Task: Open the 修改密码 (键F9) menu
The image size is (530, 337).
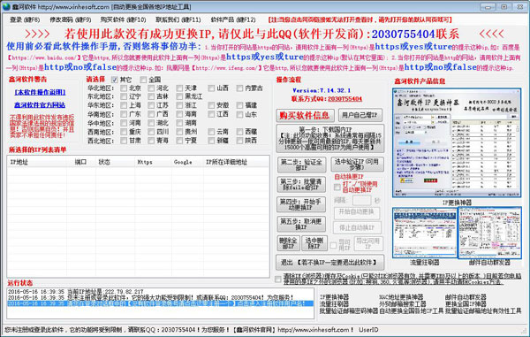Action: click(x=71, y=20)
